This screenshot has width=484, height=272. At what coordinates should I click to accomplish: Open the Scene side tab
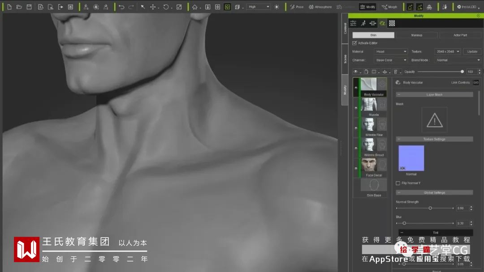click(345, 59)
